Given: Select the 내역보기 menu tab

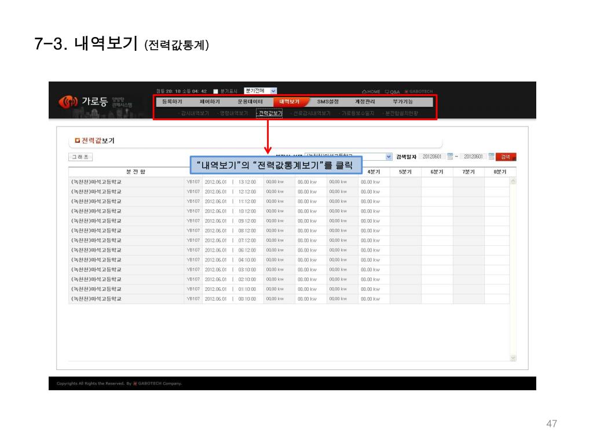Looking at the screenshot, I should click(x=290, y=102).
